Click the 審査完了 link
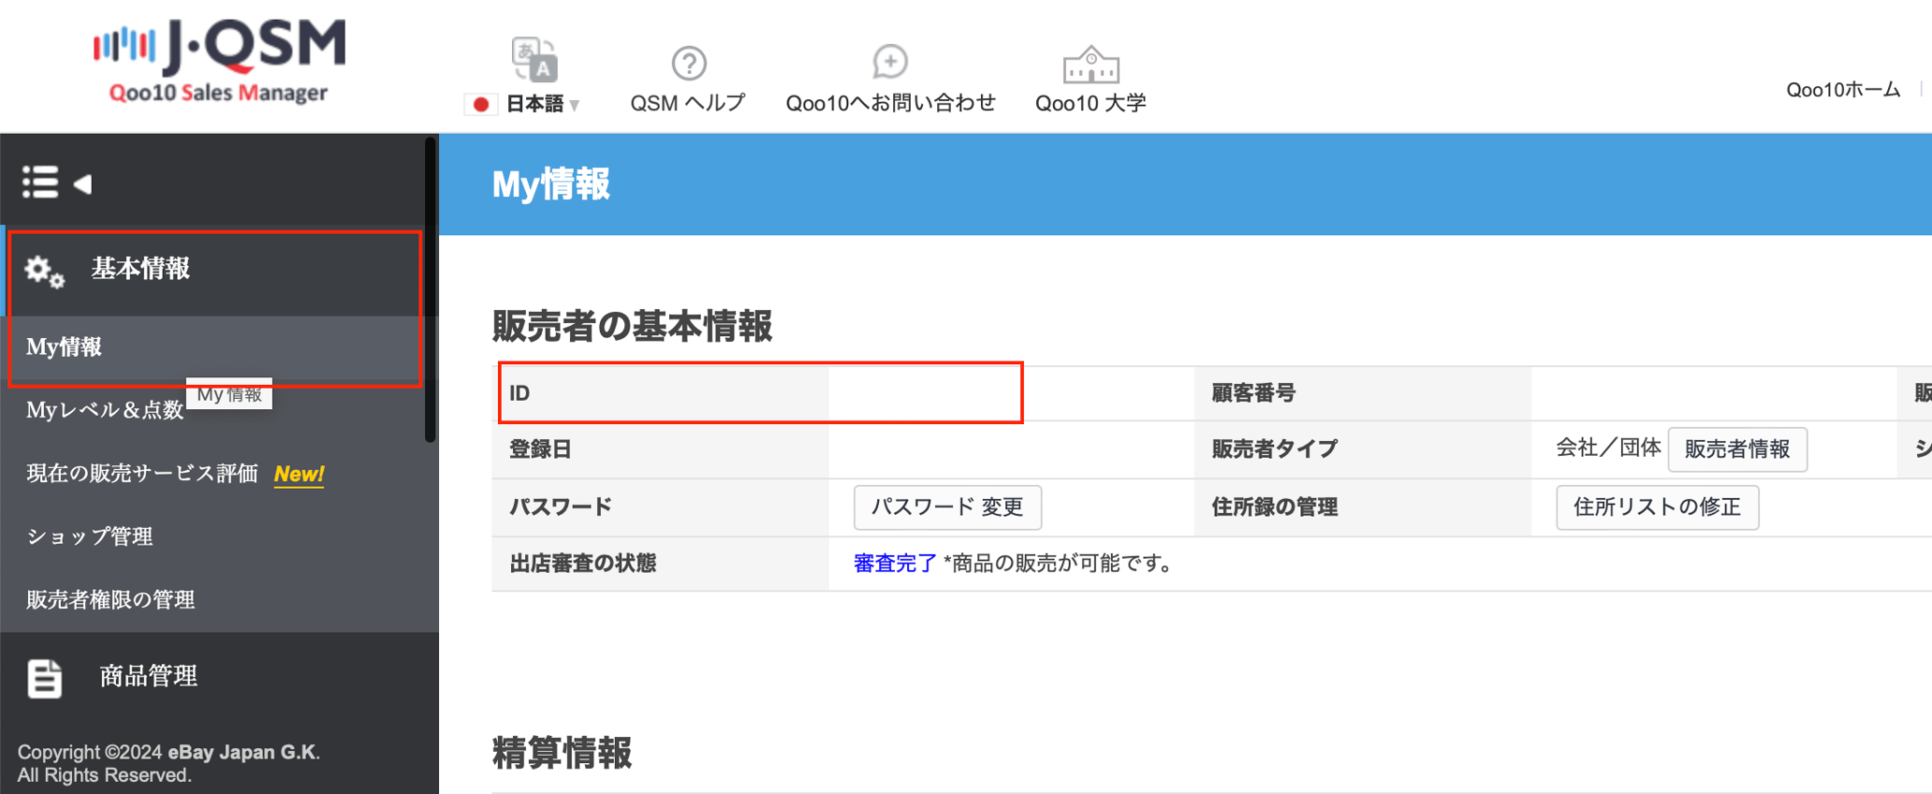1932x794 pixels. pos(893,564)
